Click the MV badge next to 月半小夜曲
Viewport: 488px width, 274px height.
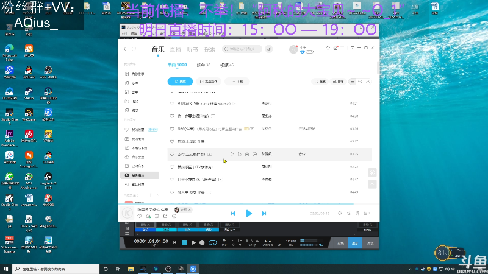pyautogui.click(x=221, y=180)
